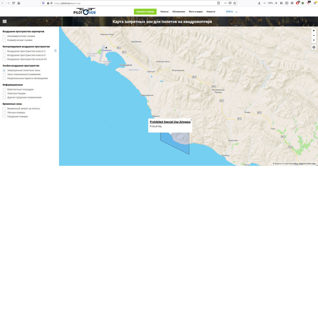Reset map bearing to north

[314, 41]
